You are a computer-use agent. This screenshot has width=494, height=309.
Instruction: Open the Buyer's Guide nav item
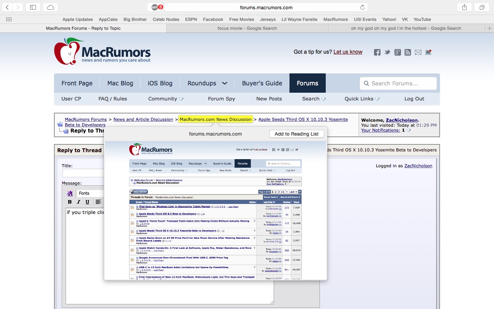[x=262, y=83]
